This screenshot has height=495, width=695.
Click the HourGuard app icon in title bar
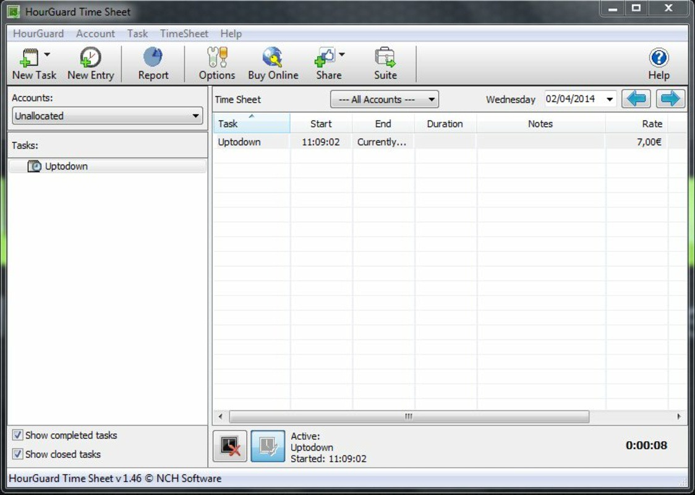pyautogui.click(x=14, y=12)
